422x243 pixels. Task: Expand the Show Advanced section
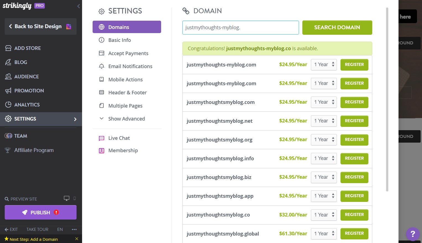[126, 119]
